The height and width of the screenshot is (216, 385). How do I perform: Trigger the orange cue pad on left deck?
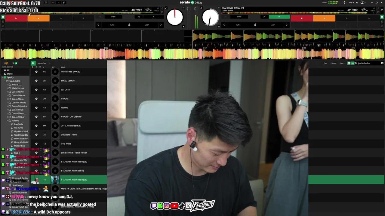click(38, 18)
